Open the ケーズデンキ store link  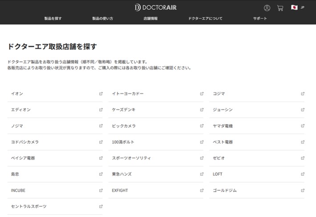coord(156,110)
